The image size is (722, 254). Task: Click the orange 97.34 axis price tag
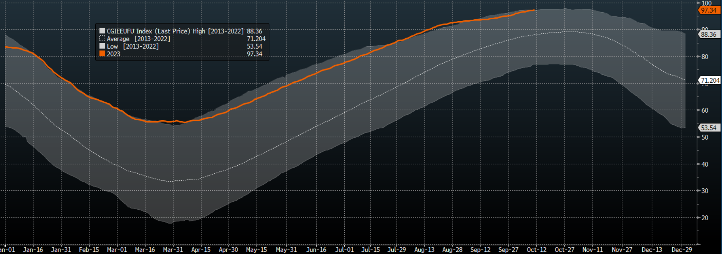[x=708, y=10]
